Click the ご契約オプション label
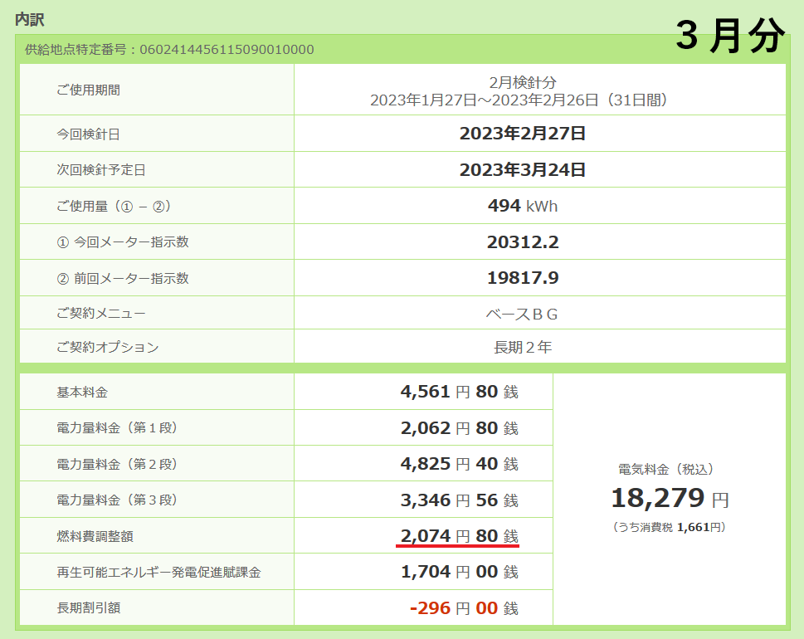 click(x=108, y=347)
